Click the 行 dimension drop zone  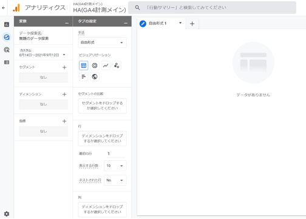pos(103,138)
